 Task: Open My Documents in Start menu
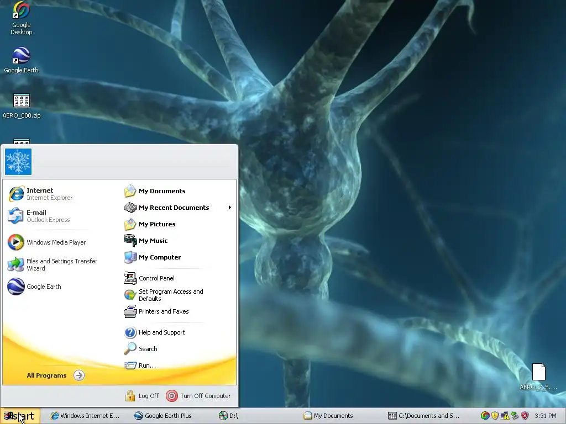pos(155,191)
